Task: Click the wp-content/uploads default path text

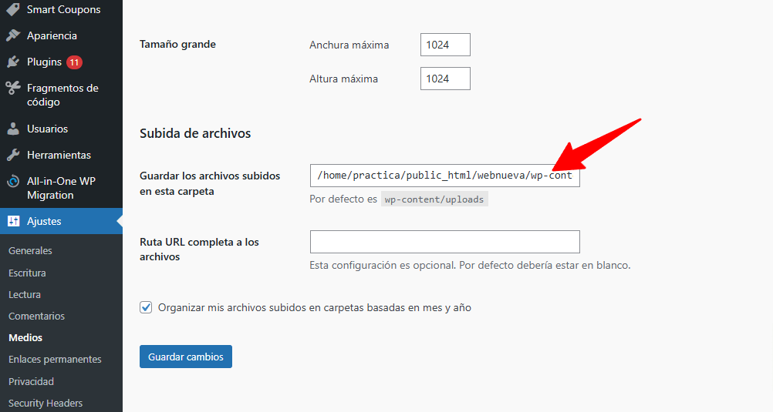Action: [x=434, y=199]
